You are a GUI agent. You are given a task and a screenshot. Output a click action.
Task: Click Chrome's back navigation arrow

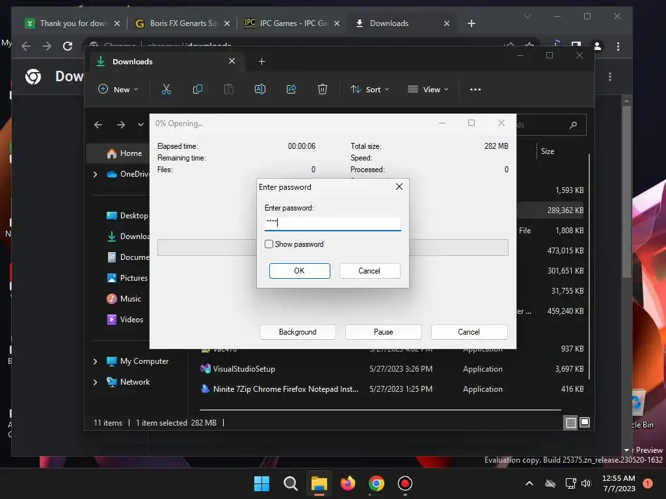(x=26, y=46)
